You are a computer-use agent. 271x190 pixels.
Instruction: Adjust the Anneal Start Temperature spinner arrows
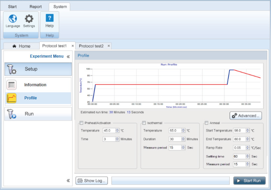pos(248,131)
